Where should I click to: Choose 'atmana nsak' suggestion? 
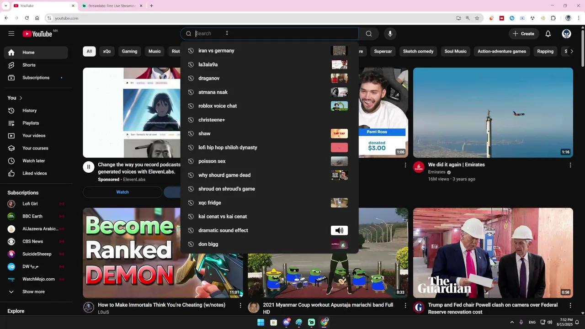(270, 92)
